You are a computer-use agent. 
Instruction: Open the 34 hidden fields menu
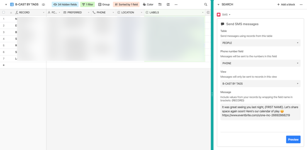pos(65,4)
